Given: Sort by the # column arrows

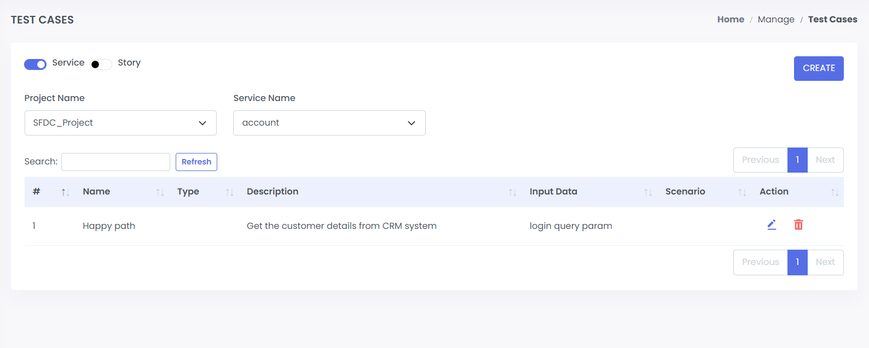Looking at the screenshot, I should 65,192.
